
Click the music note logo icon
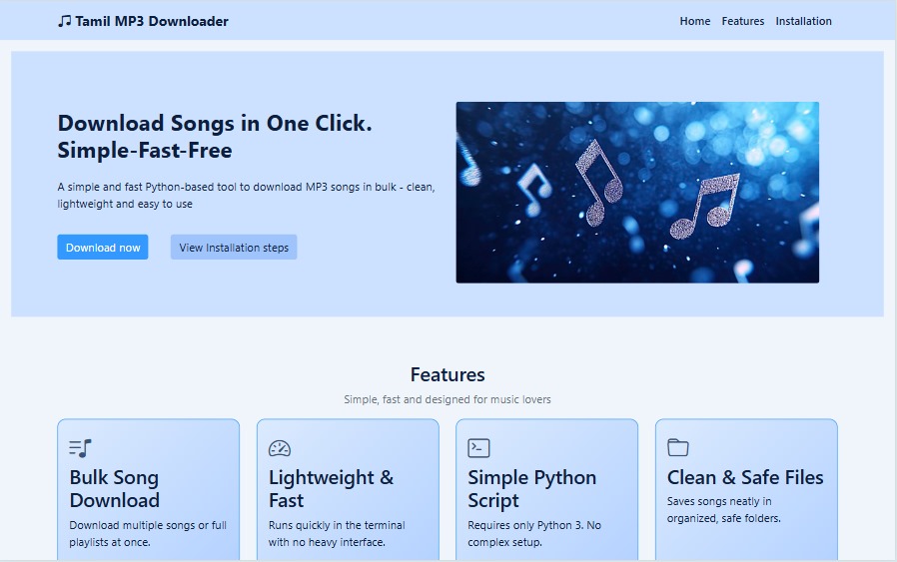click(65, 21)
